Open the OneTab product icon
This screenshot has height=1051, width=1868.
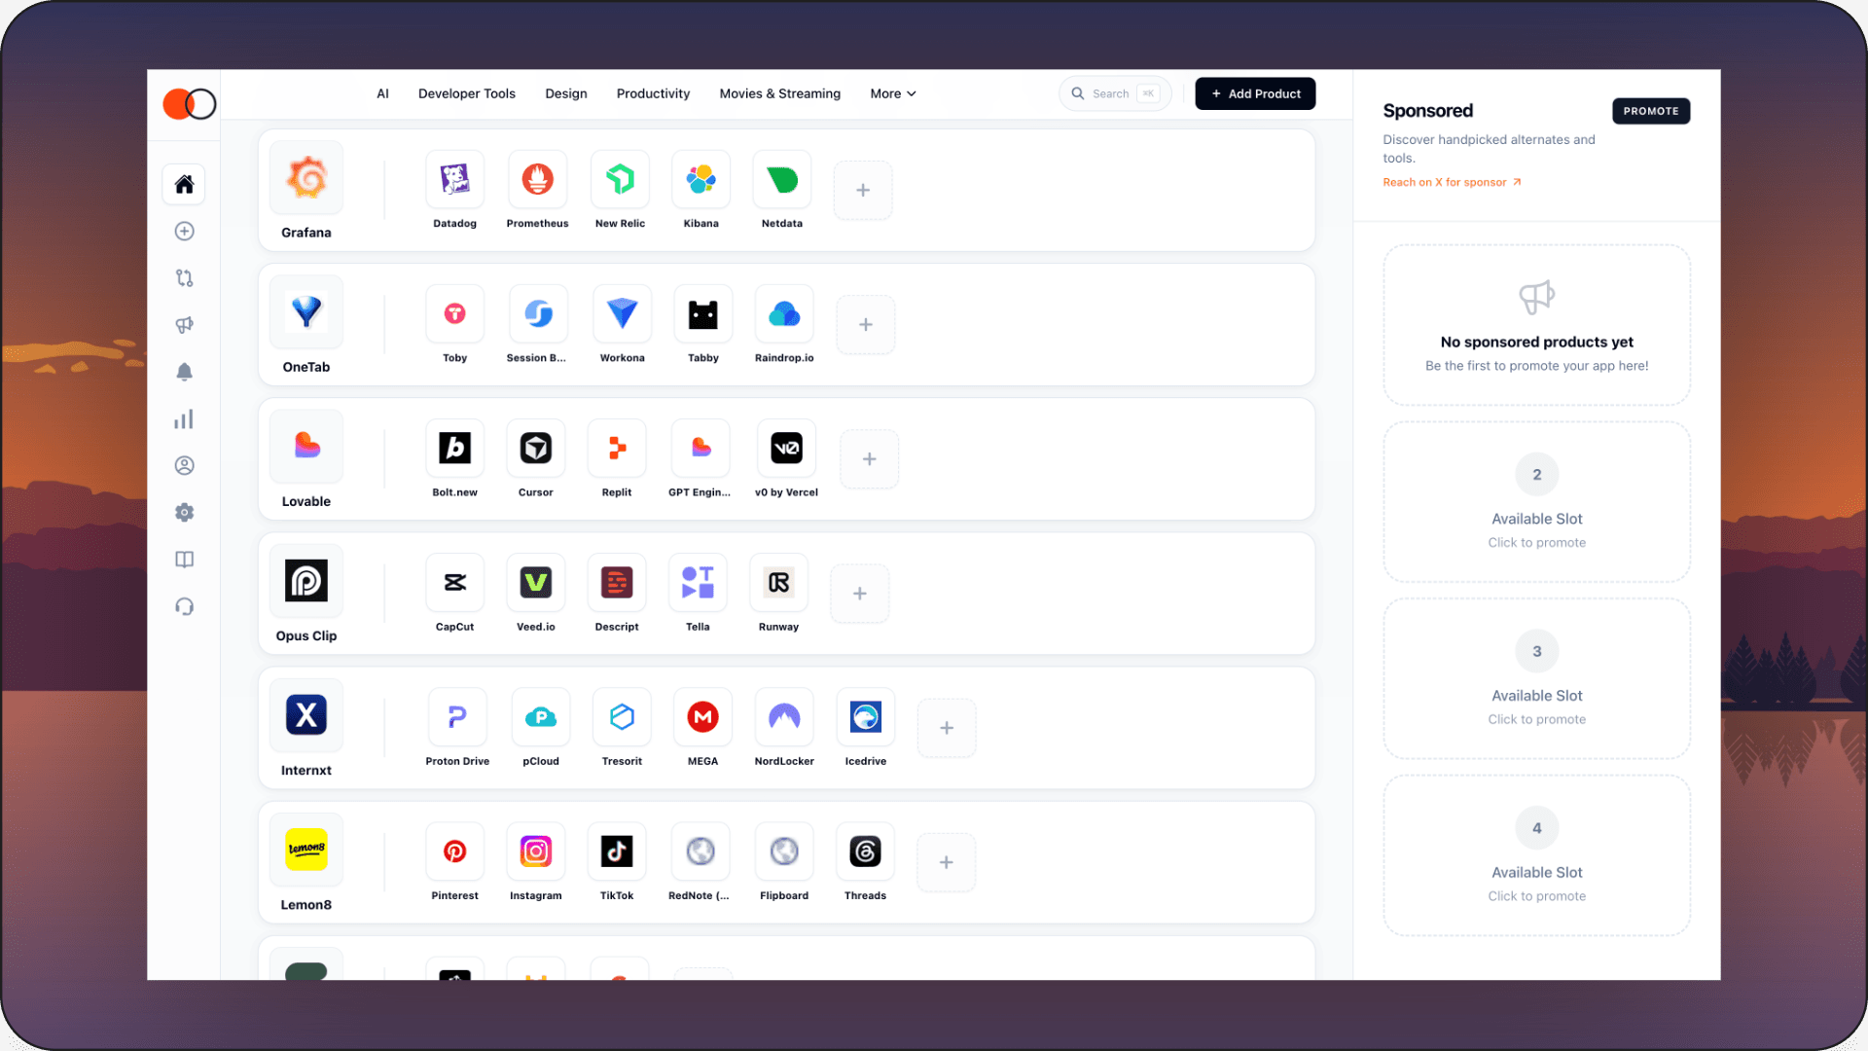306,312
